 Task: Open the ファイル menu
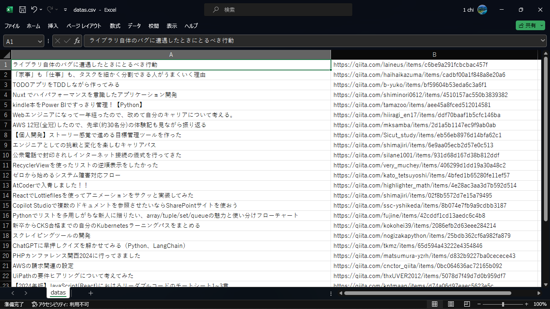tap(12, 26)
